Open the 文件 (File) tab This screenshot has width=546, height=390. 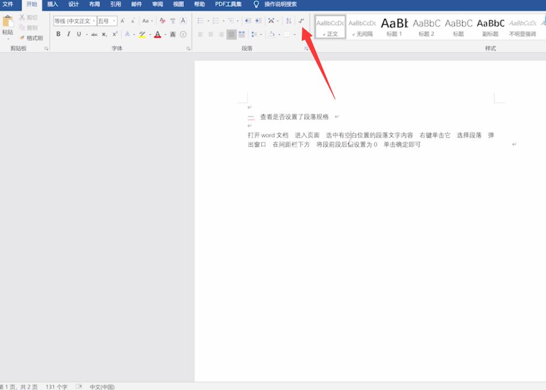click(x=8, y=4)
